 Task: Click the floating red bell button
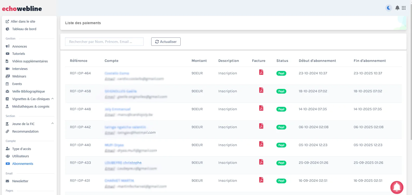click(397, 187)
